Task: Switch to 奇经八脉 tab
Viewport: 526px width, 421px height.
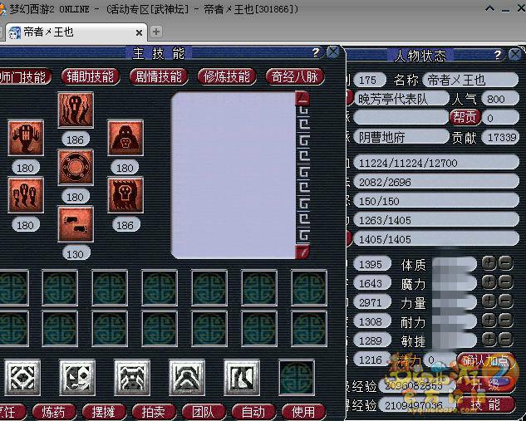Action: 295,76
